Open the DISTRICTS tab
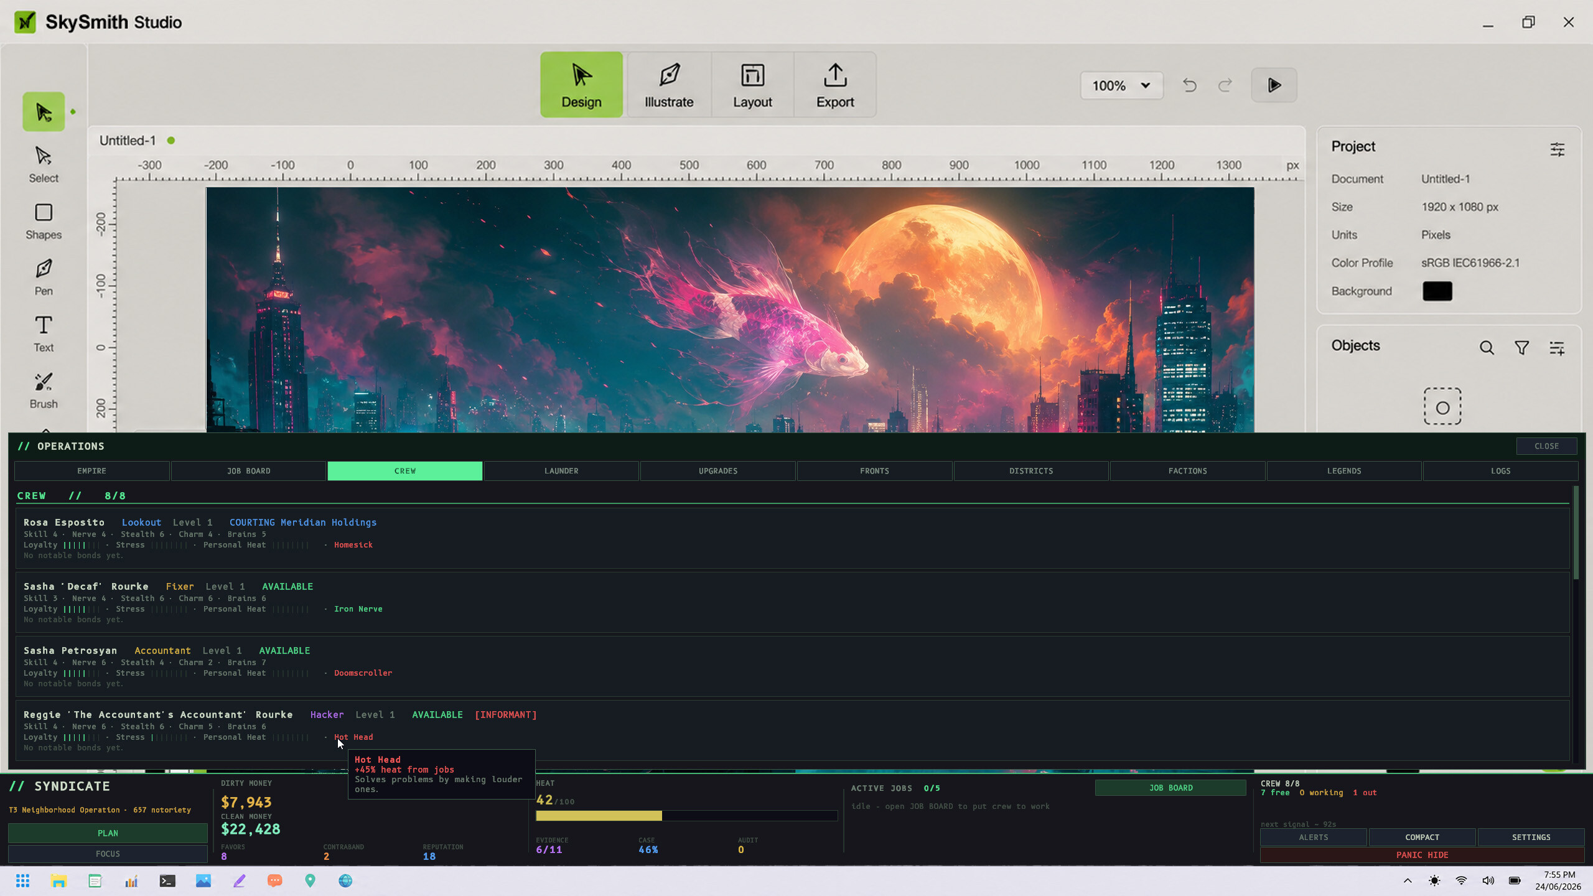The height and width of the screenshot is (896, 1593). point(1031,471)
